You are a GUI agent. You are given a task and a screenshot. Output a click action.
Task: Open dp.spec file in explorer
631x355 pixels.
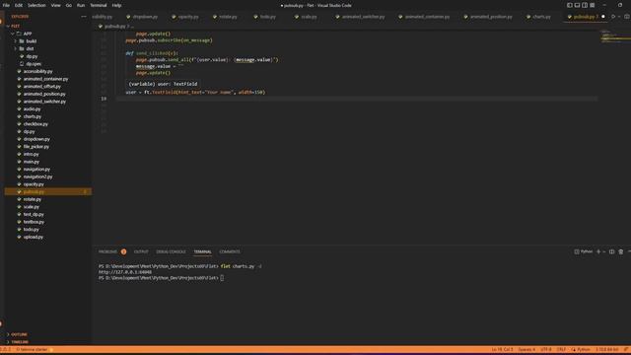coord(34,64)
